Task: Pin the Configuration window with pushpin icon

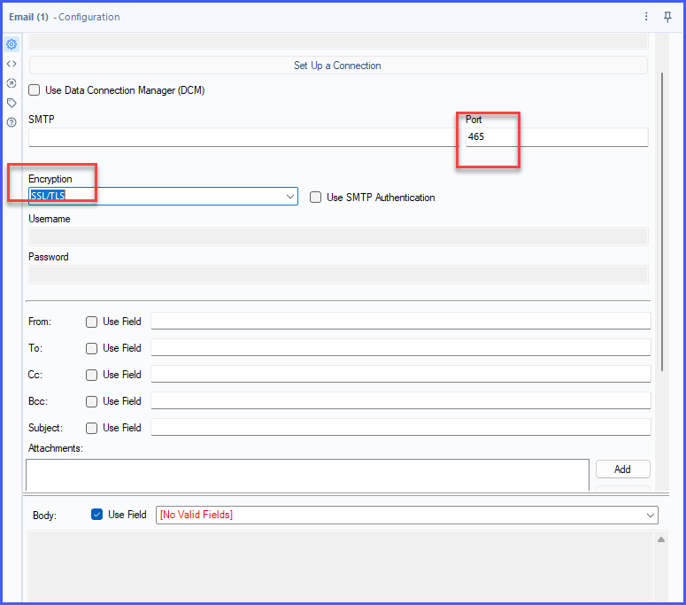Action: click(x=667, y=17)
